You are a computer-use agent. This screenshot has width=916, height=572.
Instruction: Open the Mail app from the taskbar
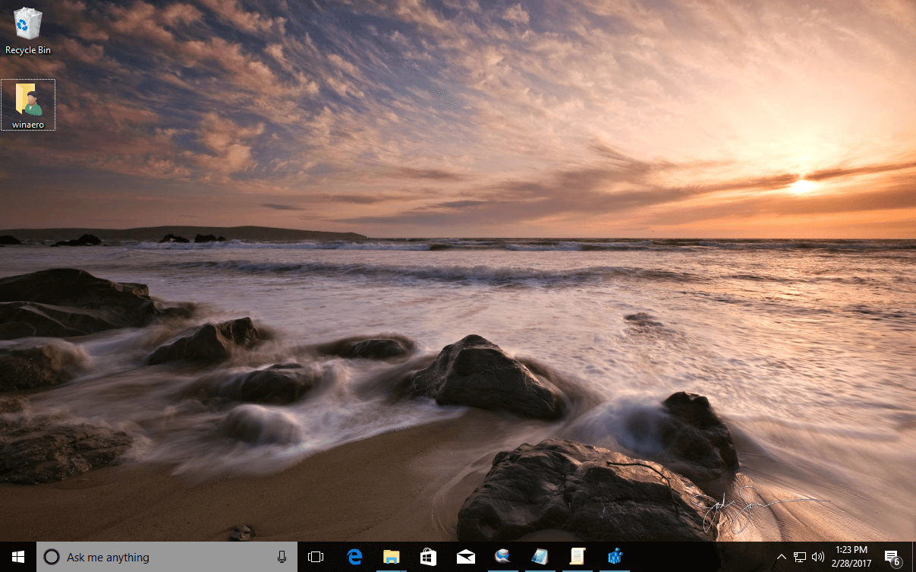coord(465,557)
